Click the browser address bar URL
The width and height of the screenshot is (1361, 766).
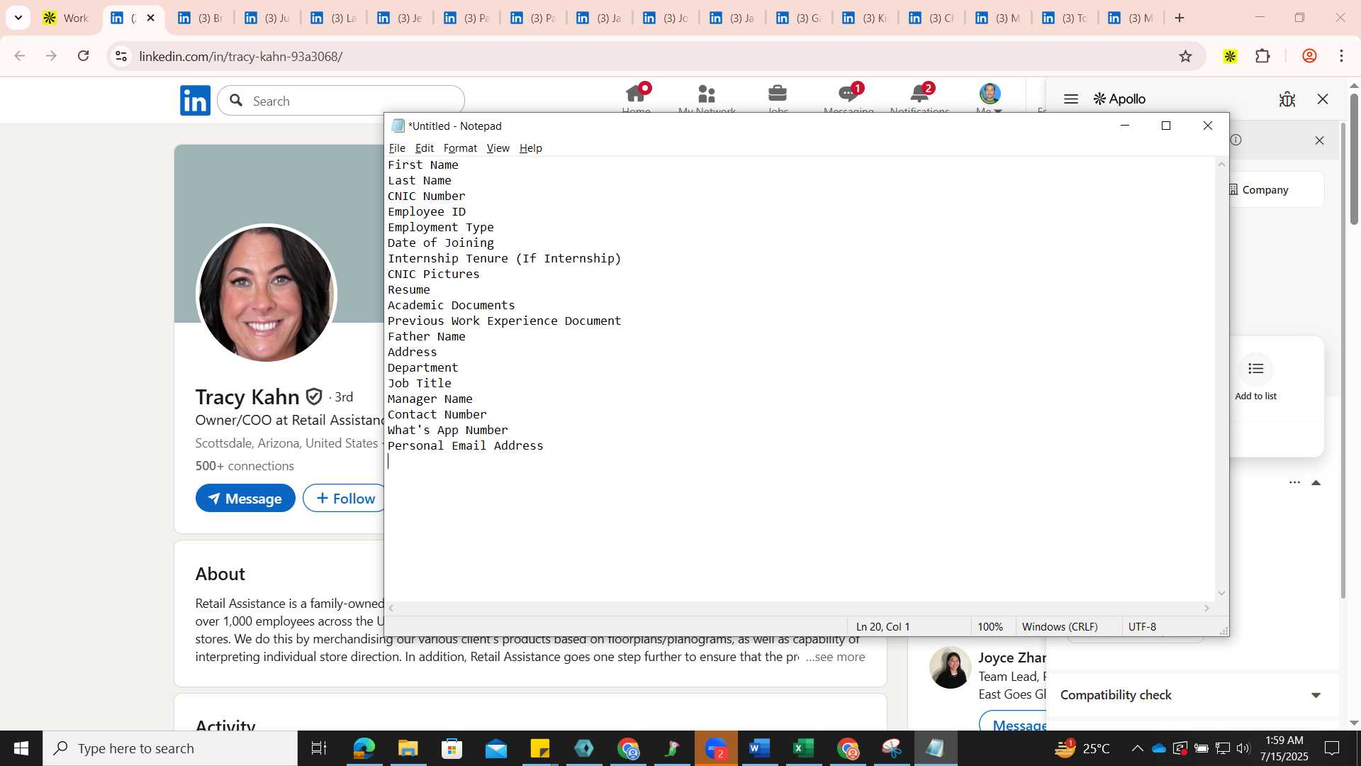[241, 56]
